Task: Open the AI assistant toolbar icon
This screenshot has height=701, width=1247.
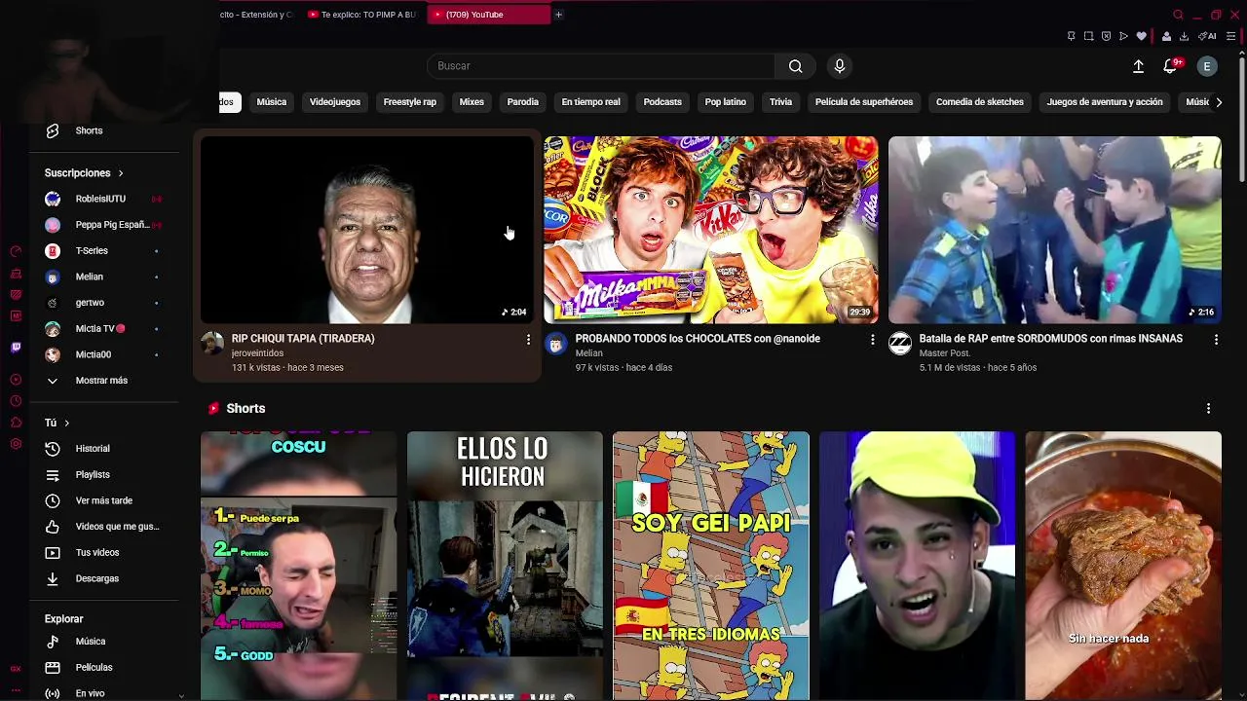Action: click(x=1207, y=36)
